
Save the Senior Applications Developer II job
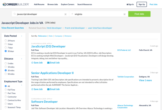[x=37, y=89]
